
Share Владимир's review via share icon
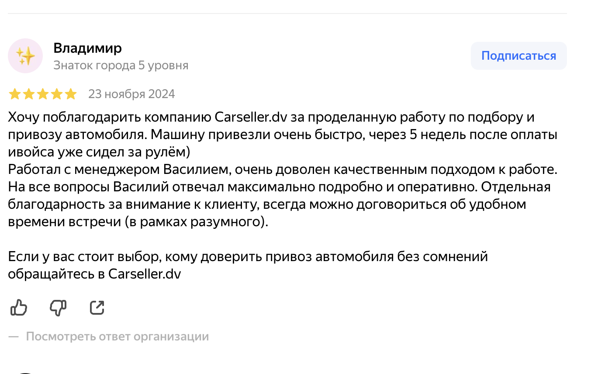pos(97,308)
